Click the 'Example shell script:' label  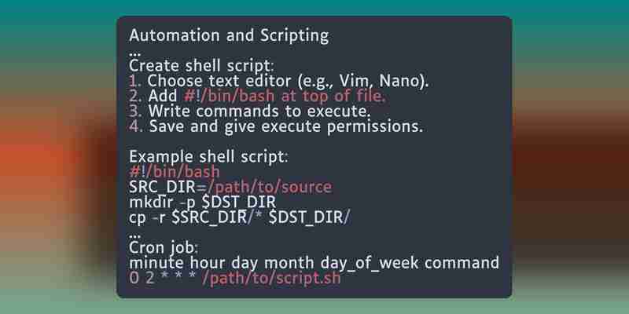208,156
